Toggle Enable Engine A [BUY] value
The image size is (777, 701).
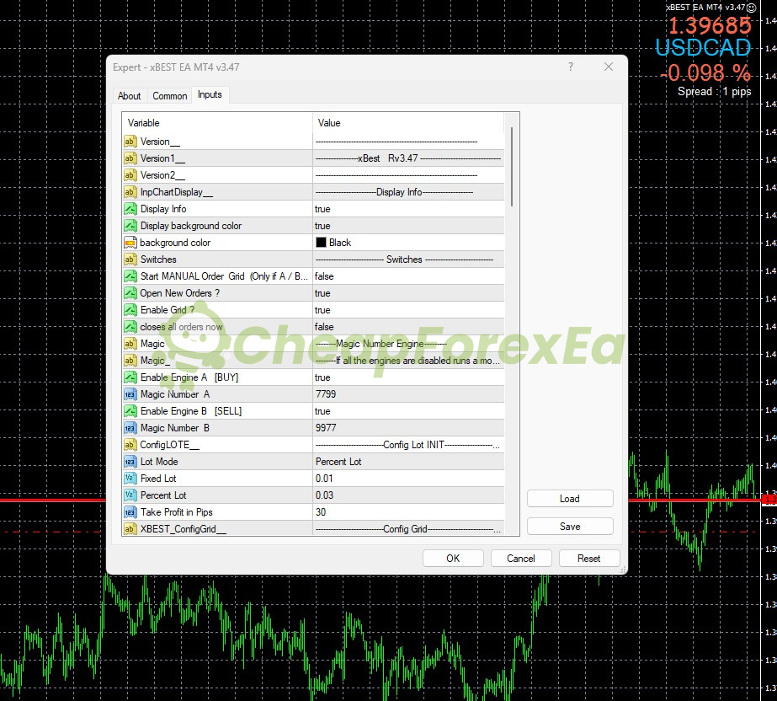coord(408,377)
